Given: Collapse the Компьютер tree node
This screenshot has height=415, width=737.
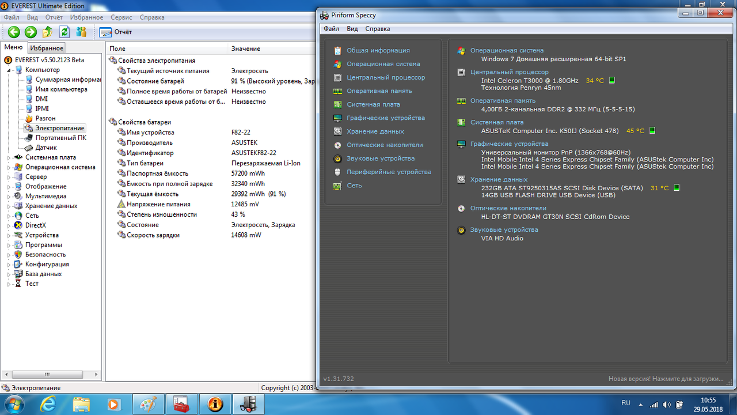Looking at the screenshot, I should point(9,70).
